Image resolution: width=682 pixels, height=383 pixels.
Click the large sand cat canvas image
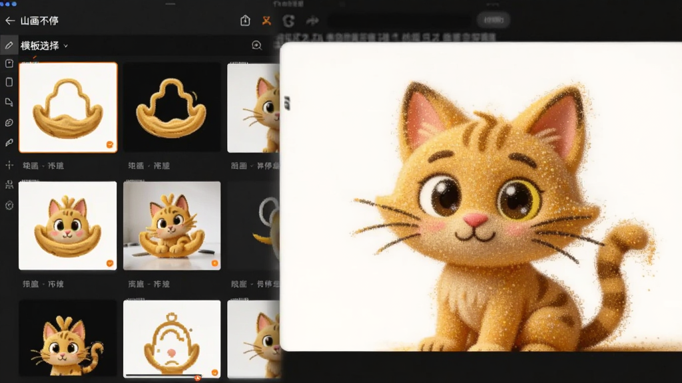point(481,196)
